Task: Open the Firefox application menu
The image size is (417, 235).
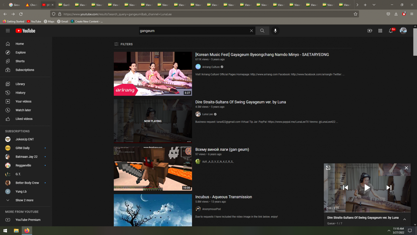Action: [412, 14]
